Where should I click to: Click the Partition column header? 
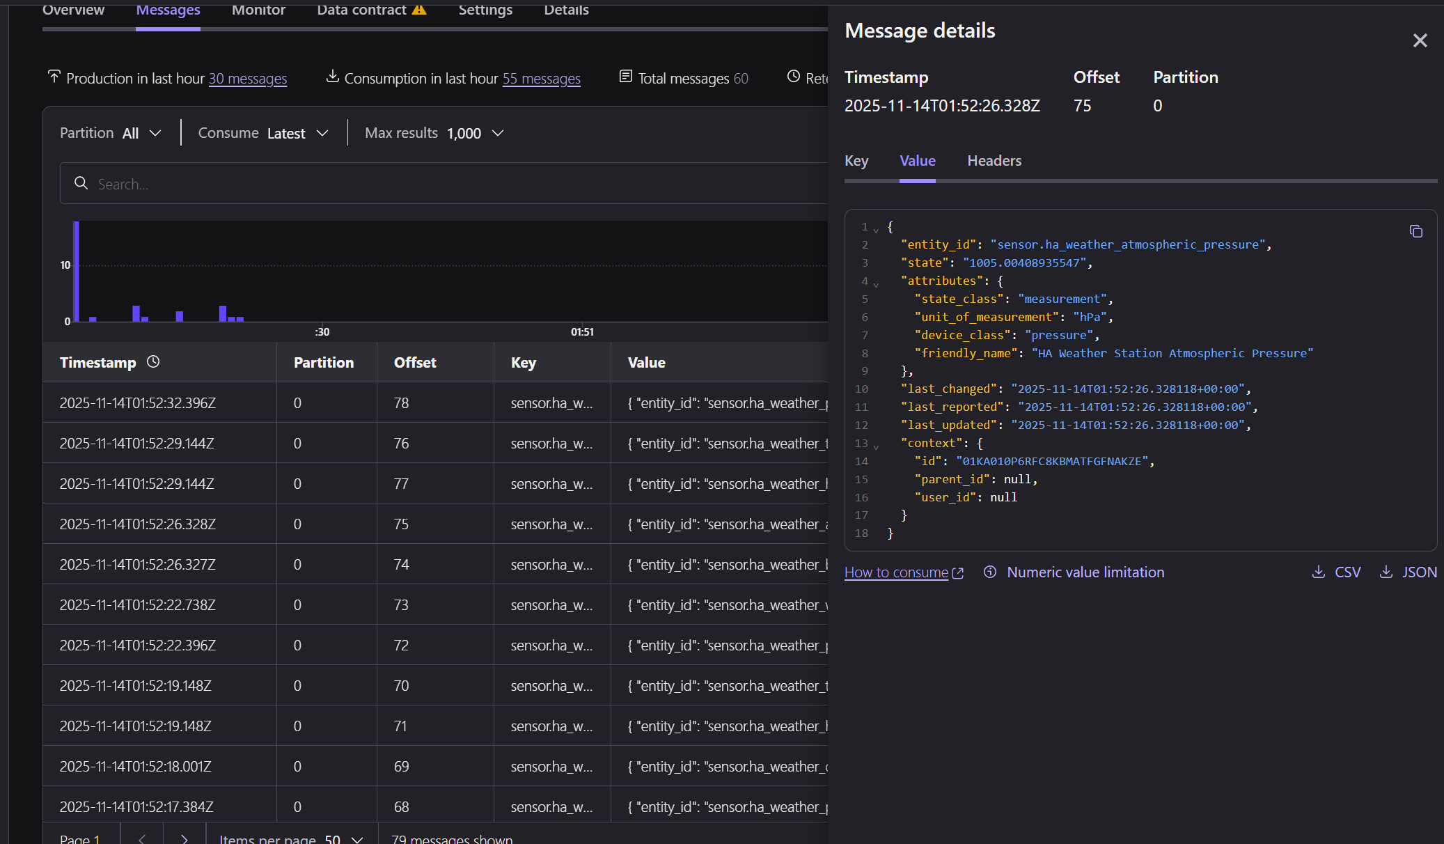[324, 362]
